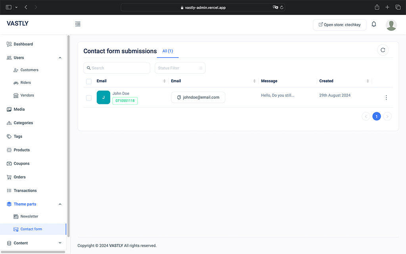Click the Products icon in sidebar
The height and width of the screenshot is (254, 406).
tap(9, 150)
